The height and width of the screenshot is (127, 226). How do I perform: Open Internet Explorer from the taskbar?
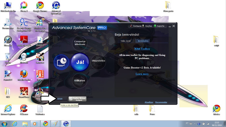pos(15,124)
